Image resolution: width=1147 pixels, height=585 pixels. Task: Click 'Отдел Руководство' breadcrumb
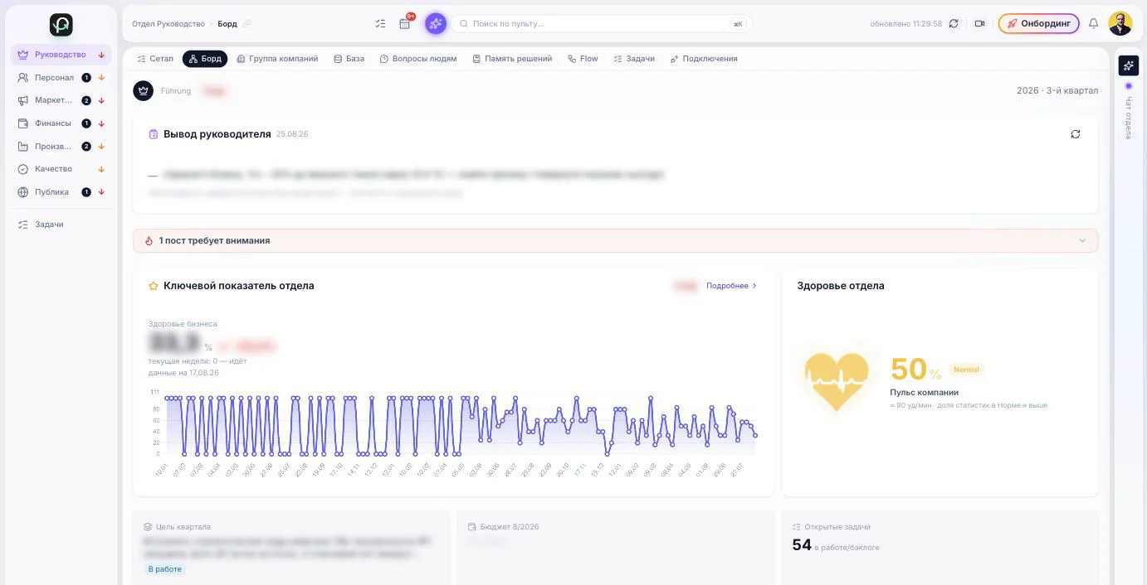pos(168,24)
